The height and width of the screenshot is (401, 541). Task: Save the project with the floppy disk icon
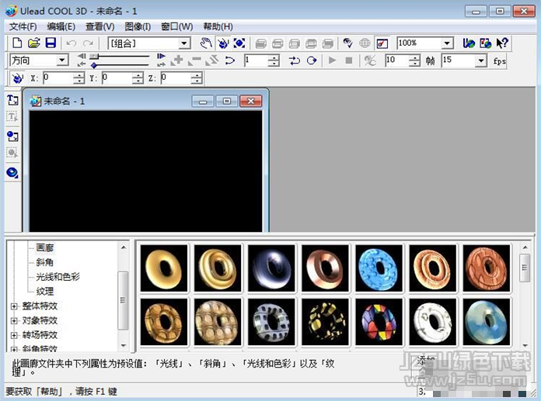[50, 43]
